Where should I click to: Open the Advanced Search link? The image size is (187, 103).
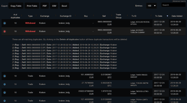point(179,1)
